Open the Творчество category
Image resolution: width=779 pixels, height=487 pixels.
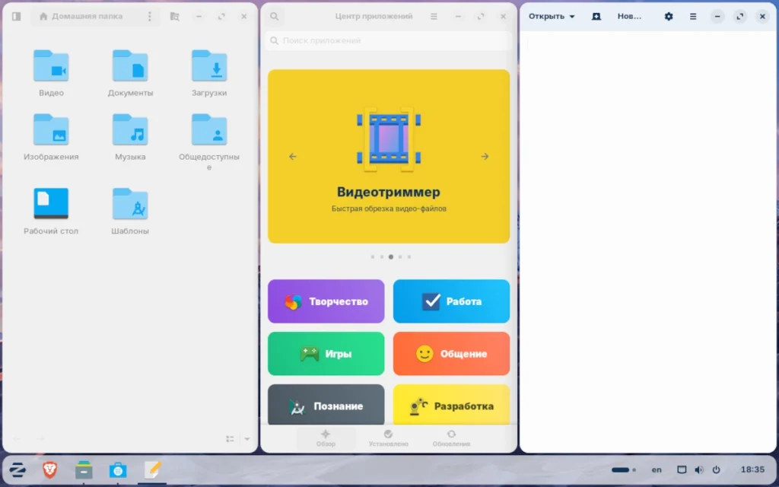[x=326, y=301]
